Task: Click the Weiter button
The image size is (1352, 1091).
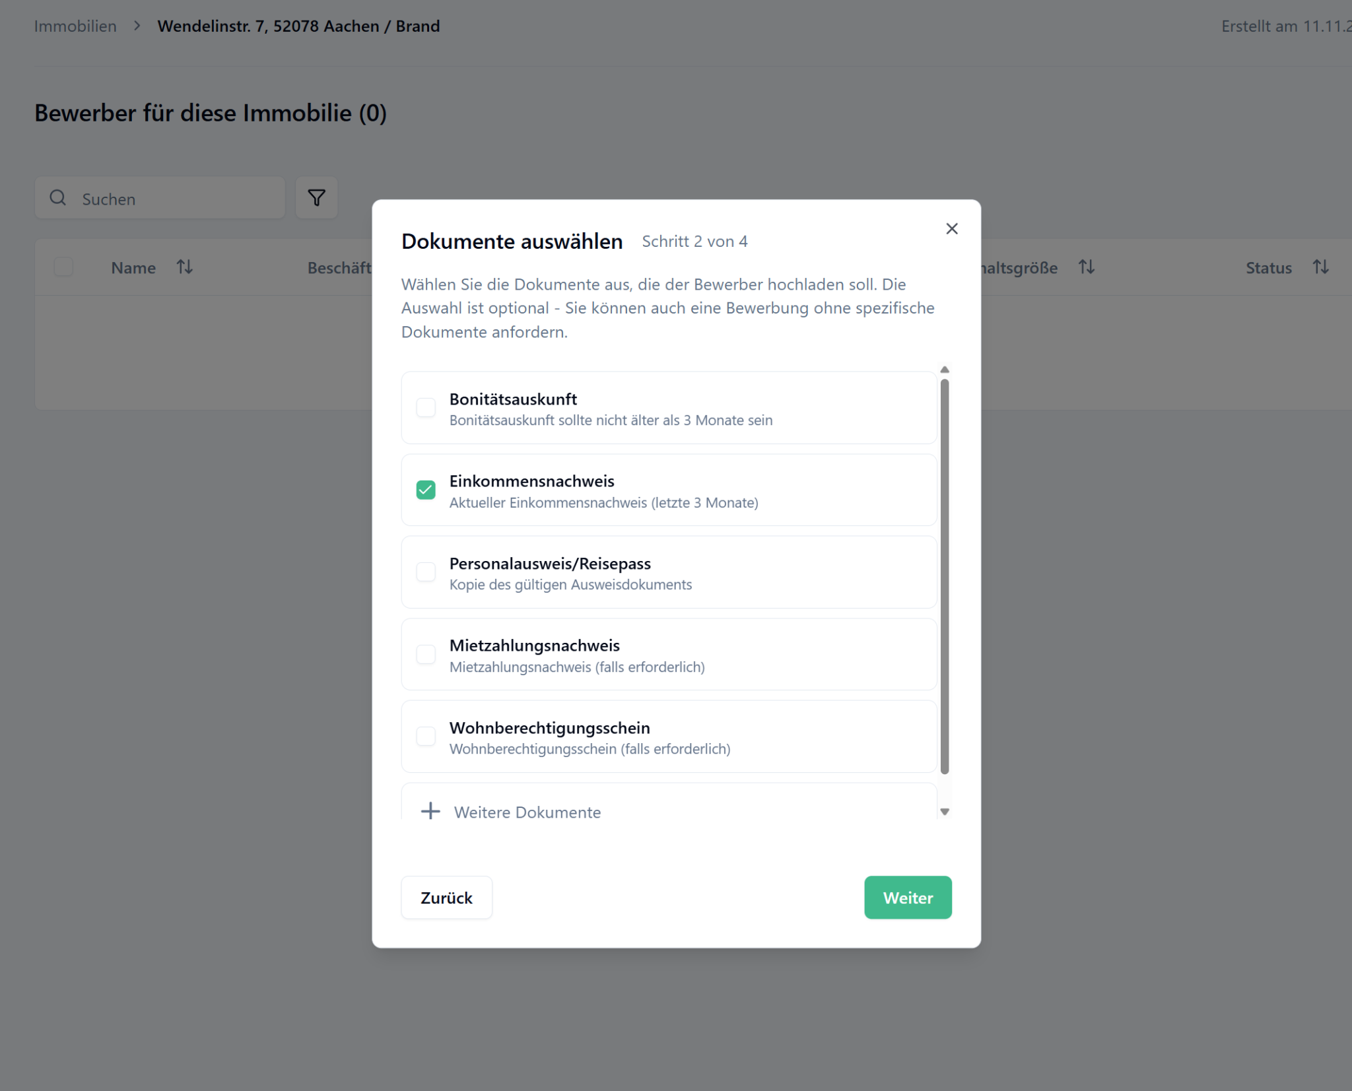Action: coord(908,898)
